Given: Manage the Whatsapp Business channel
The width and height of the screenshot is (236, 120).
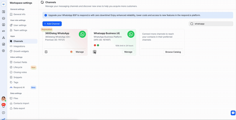Looking at the screenshot, I should 128,52.
